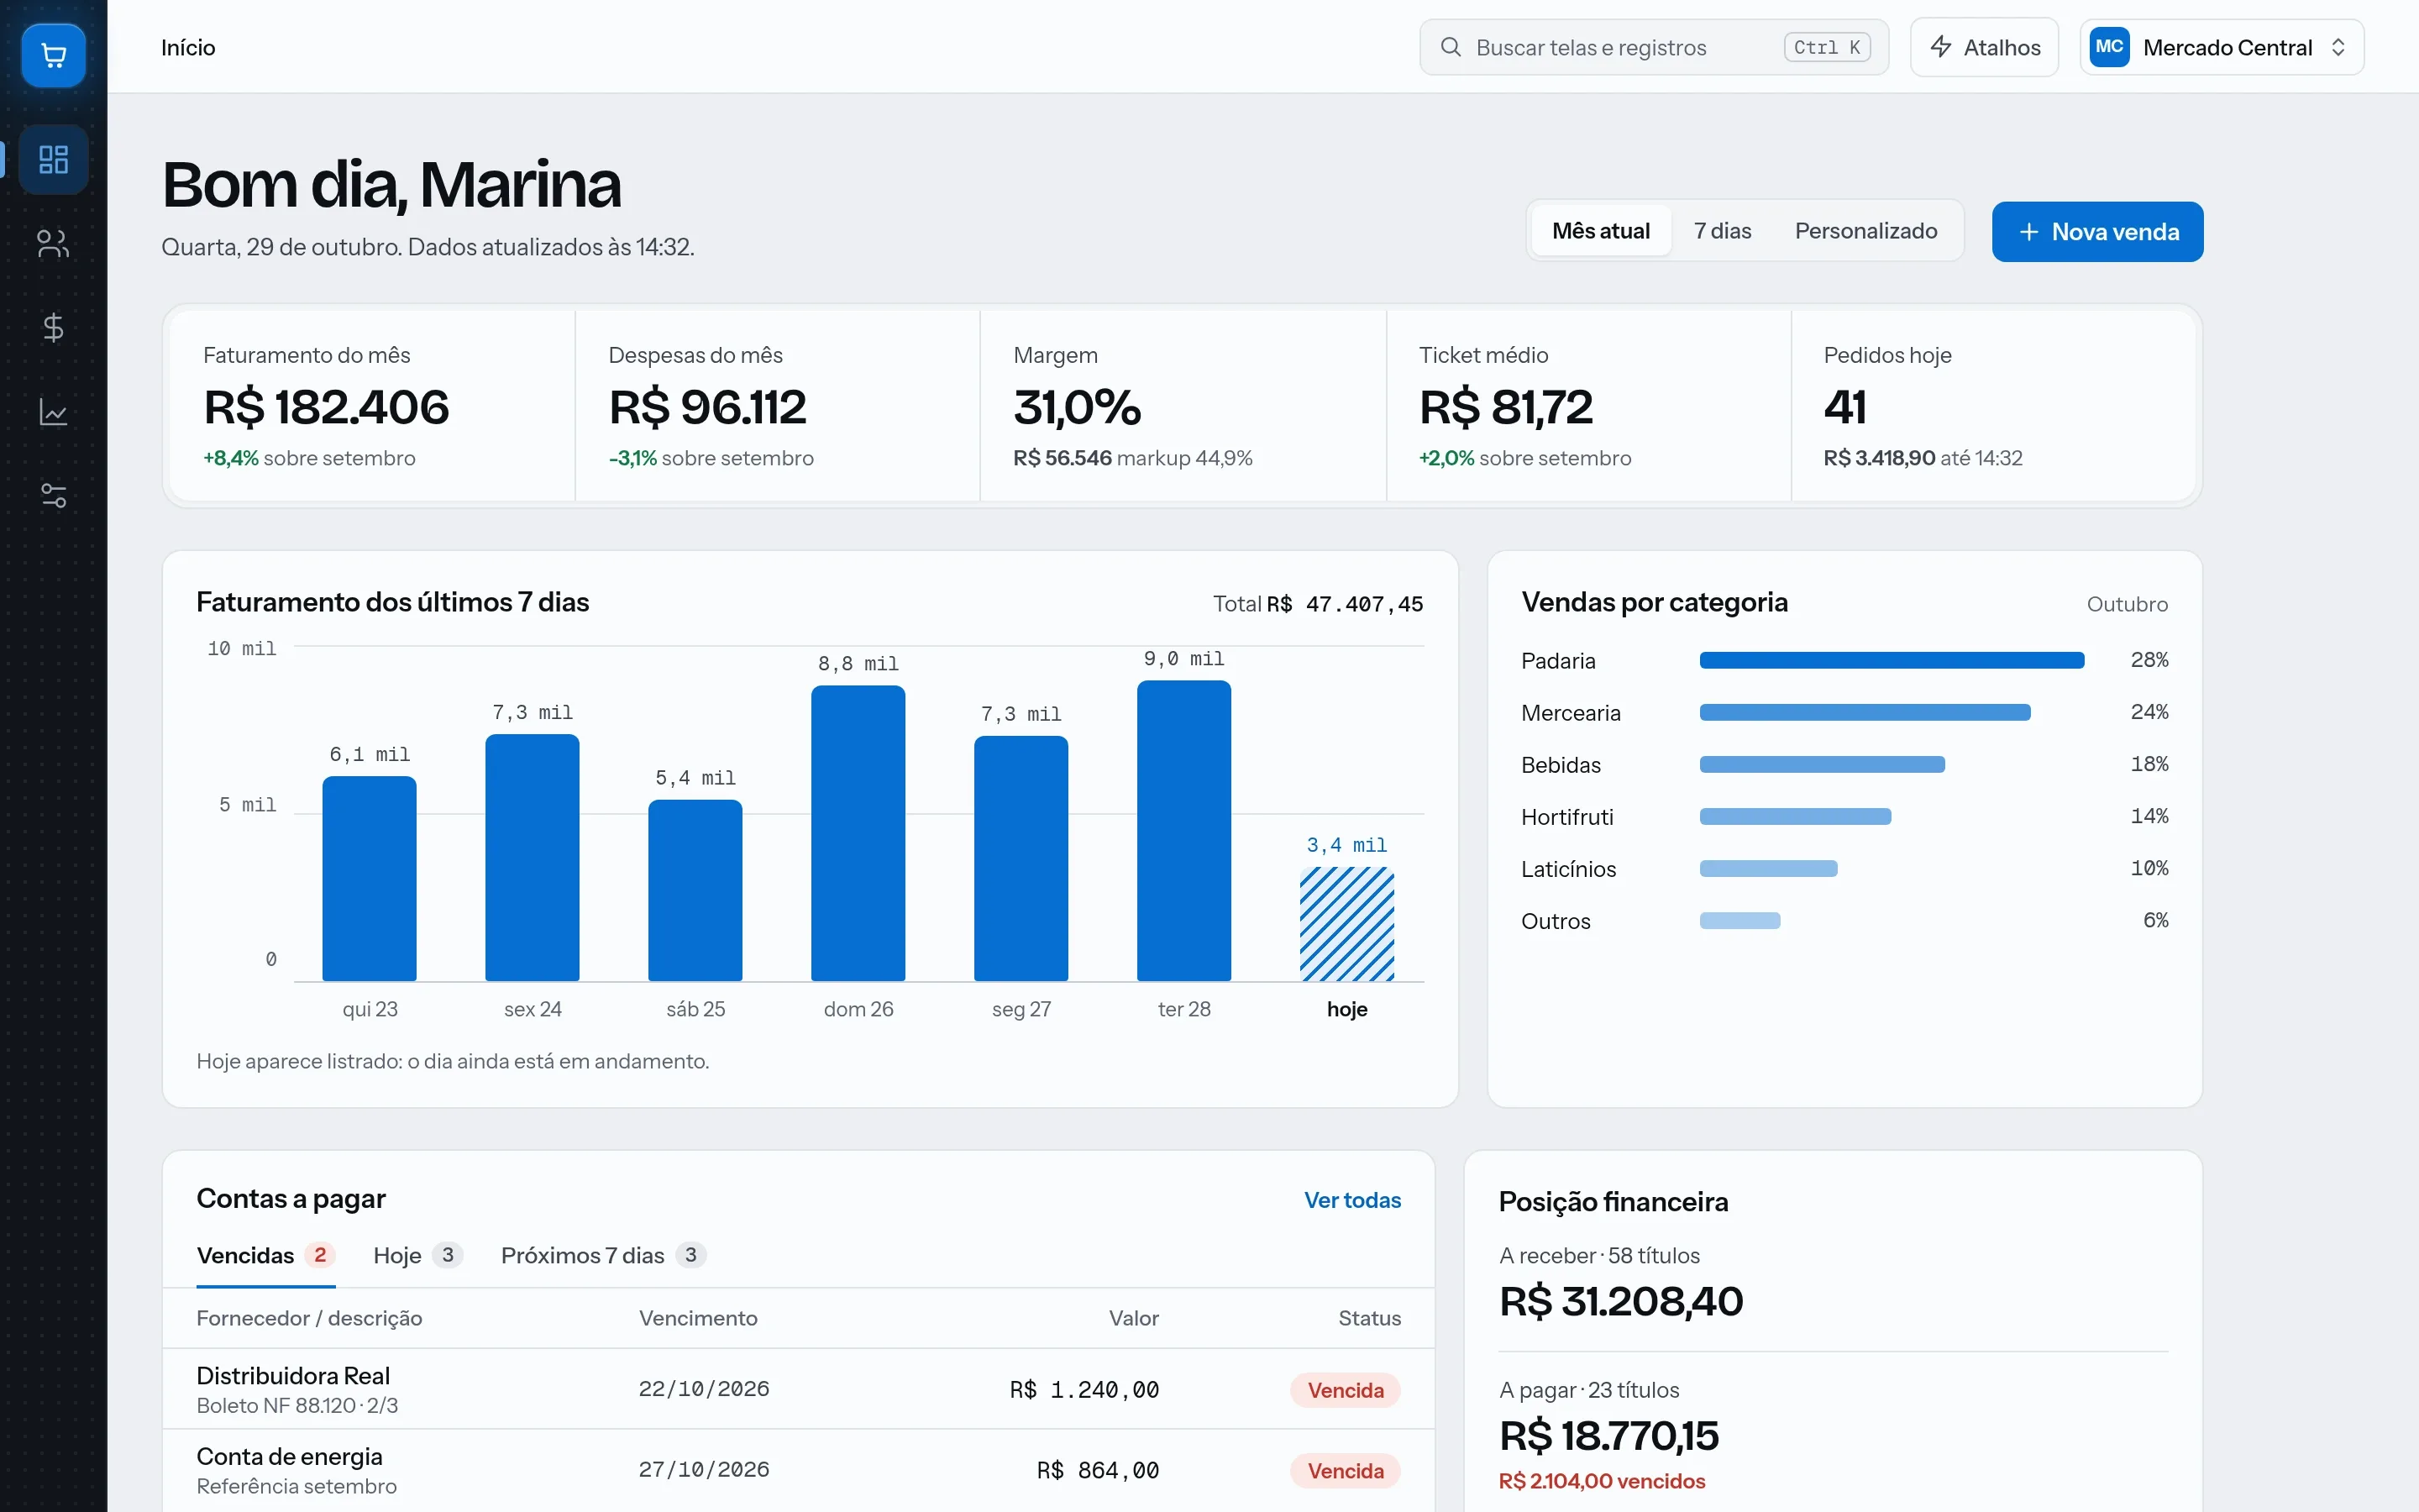This screenshot has width=2419, height=1512.
Task: Click Vencida status badge for Distribuidora Real
Action: click(1346, 1390)
